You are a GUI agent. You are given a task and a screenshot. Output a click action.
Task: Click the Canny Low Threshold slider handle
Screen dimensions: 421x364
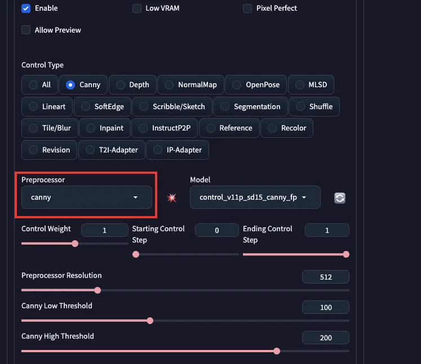click(150, 321)
